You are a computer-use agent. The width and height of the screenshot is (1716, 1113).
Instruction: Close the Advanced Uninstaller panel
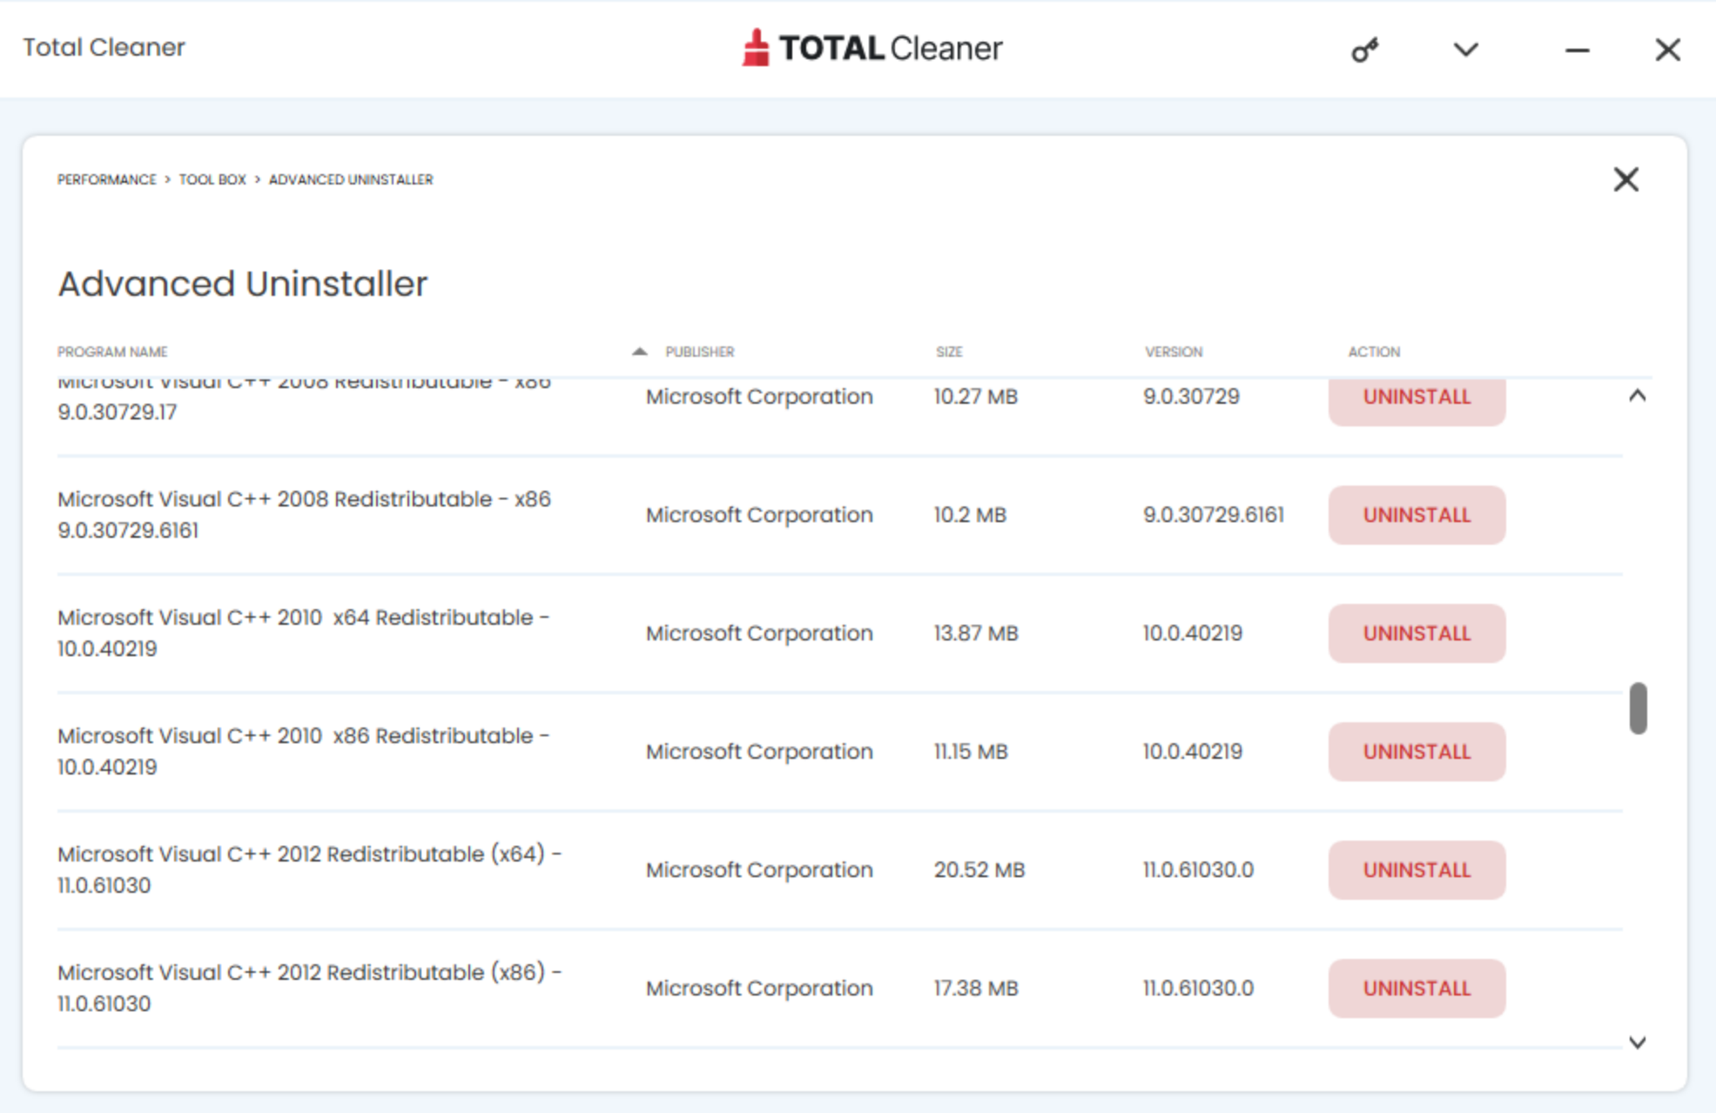point(1625,180)
